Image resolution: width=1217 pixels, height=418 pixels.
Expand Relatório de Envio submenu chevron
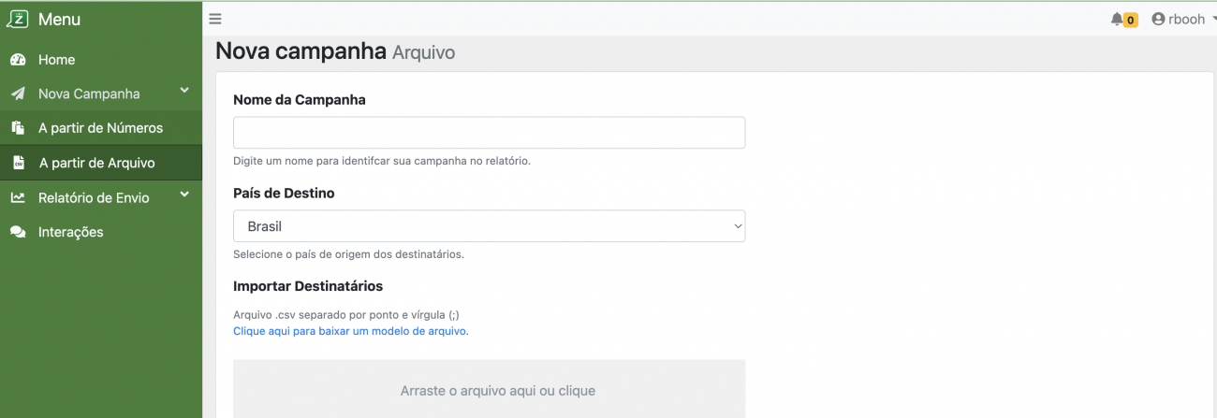[x=184, y=195]
